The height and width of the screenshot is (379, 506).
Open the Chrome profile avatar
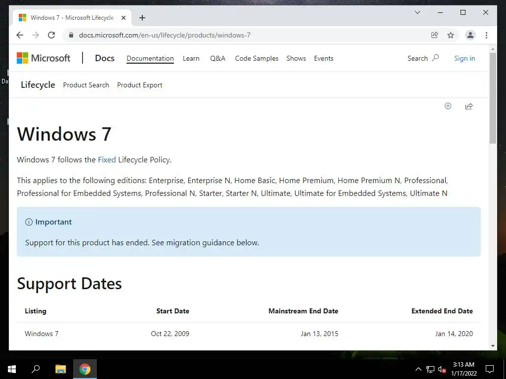[470, 35]
